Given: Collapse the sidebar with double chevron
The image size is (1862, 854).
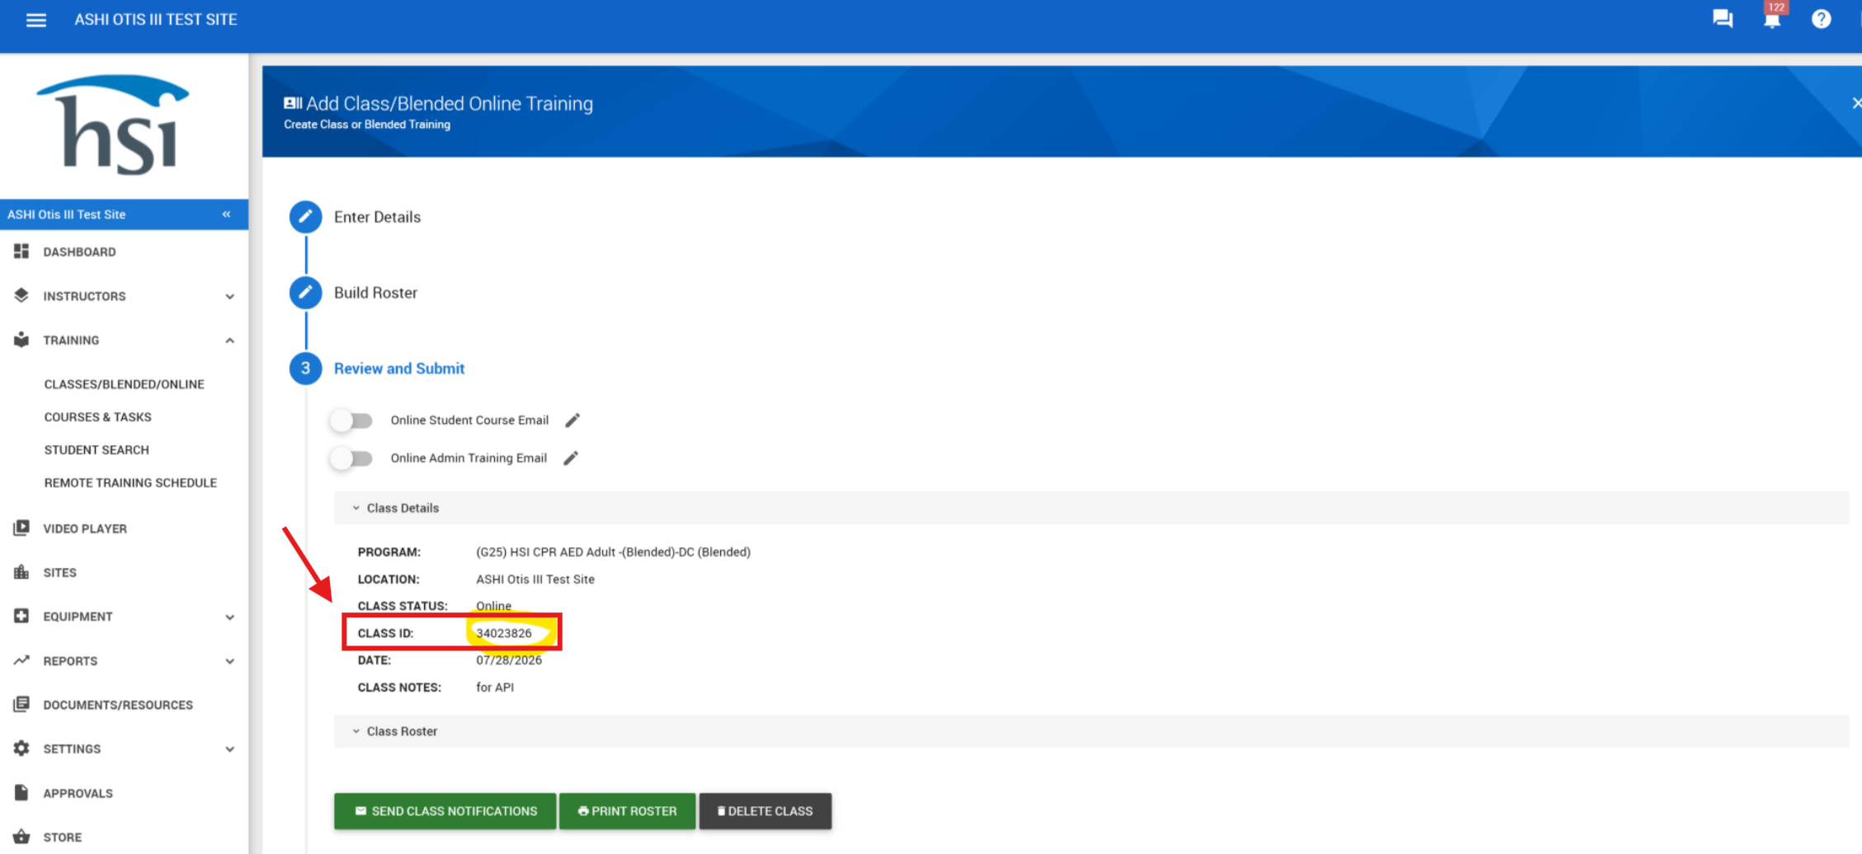Looking at the screenshot, I should [227, 214].
